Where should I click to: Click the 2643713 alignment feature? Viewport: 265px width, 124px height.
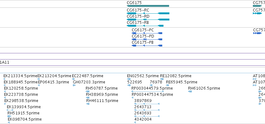click(x=147, y=110)
